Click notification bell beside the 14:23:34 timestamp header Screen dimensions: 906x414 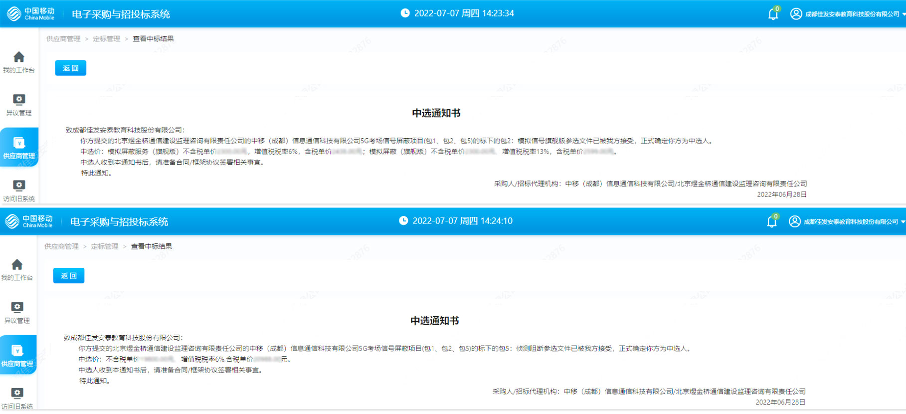click(773, 14)
